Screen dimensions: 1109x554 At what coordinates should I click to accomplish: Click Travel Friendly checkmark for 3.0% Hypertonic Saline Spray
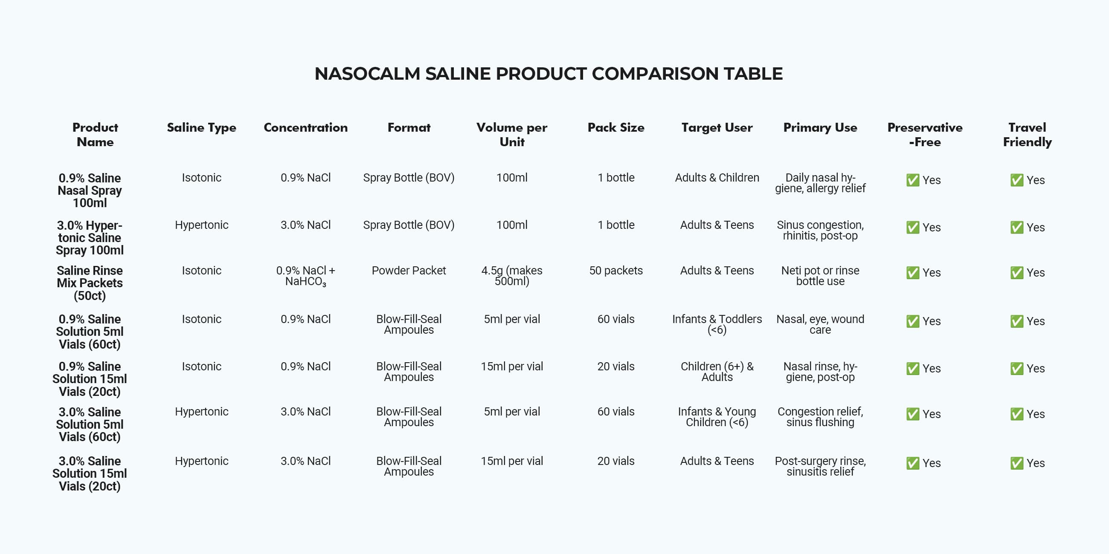[x=1016, y=227]
